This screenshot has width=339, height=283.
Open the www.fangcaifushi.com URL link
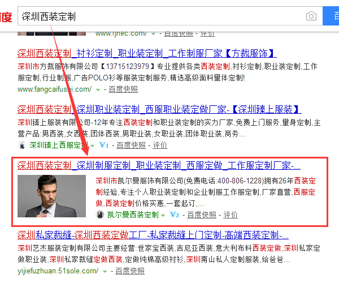pos(54,89)
